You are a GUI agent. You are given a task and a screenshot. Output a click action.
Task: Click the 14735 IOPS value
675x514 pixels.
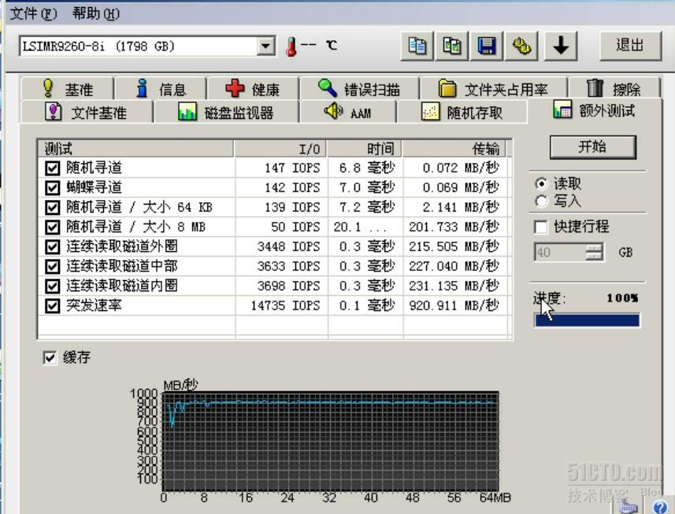click(285, 305)
